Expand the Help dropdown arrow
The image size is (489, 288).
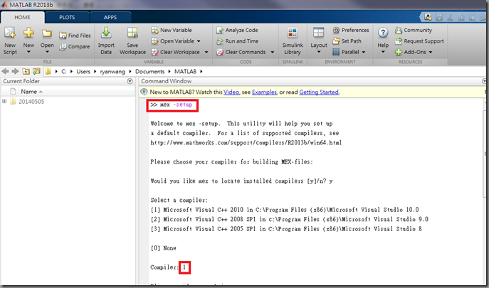pos(383,52)
